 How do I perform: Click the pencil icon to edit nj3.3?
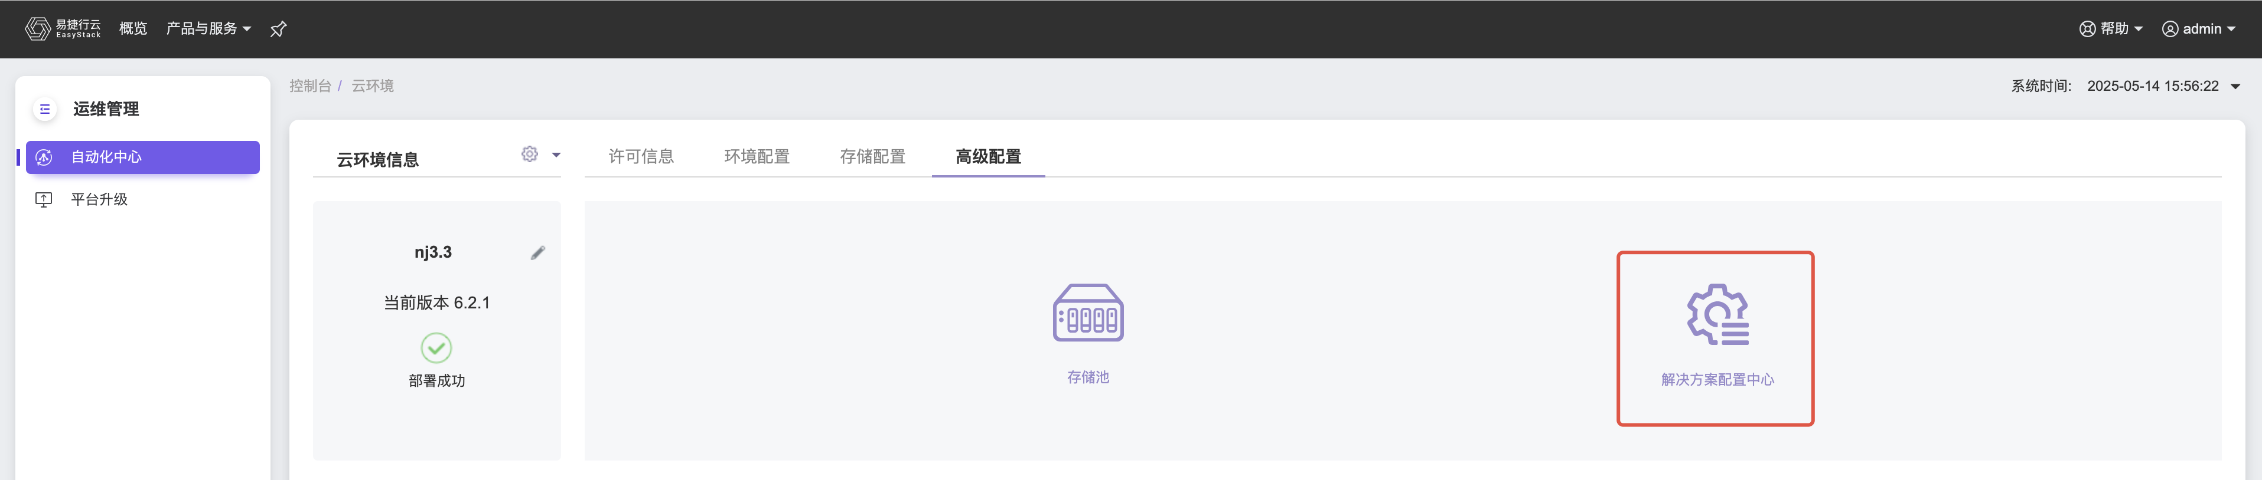click(538, 253)
